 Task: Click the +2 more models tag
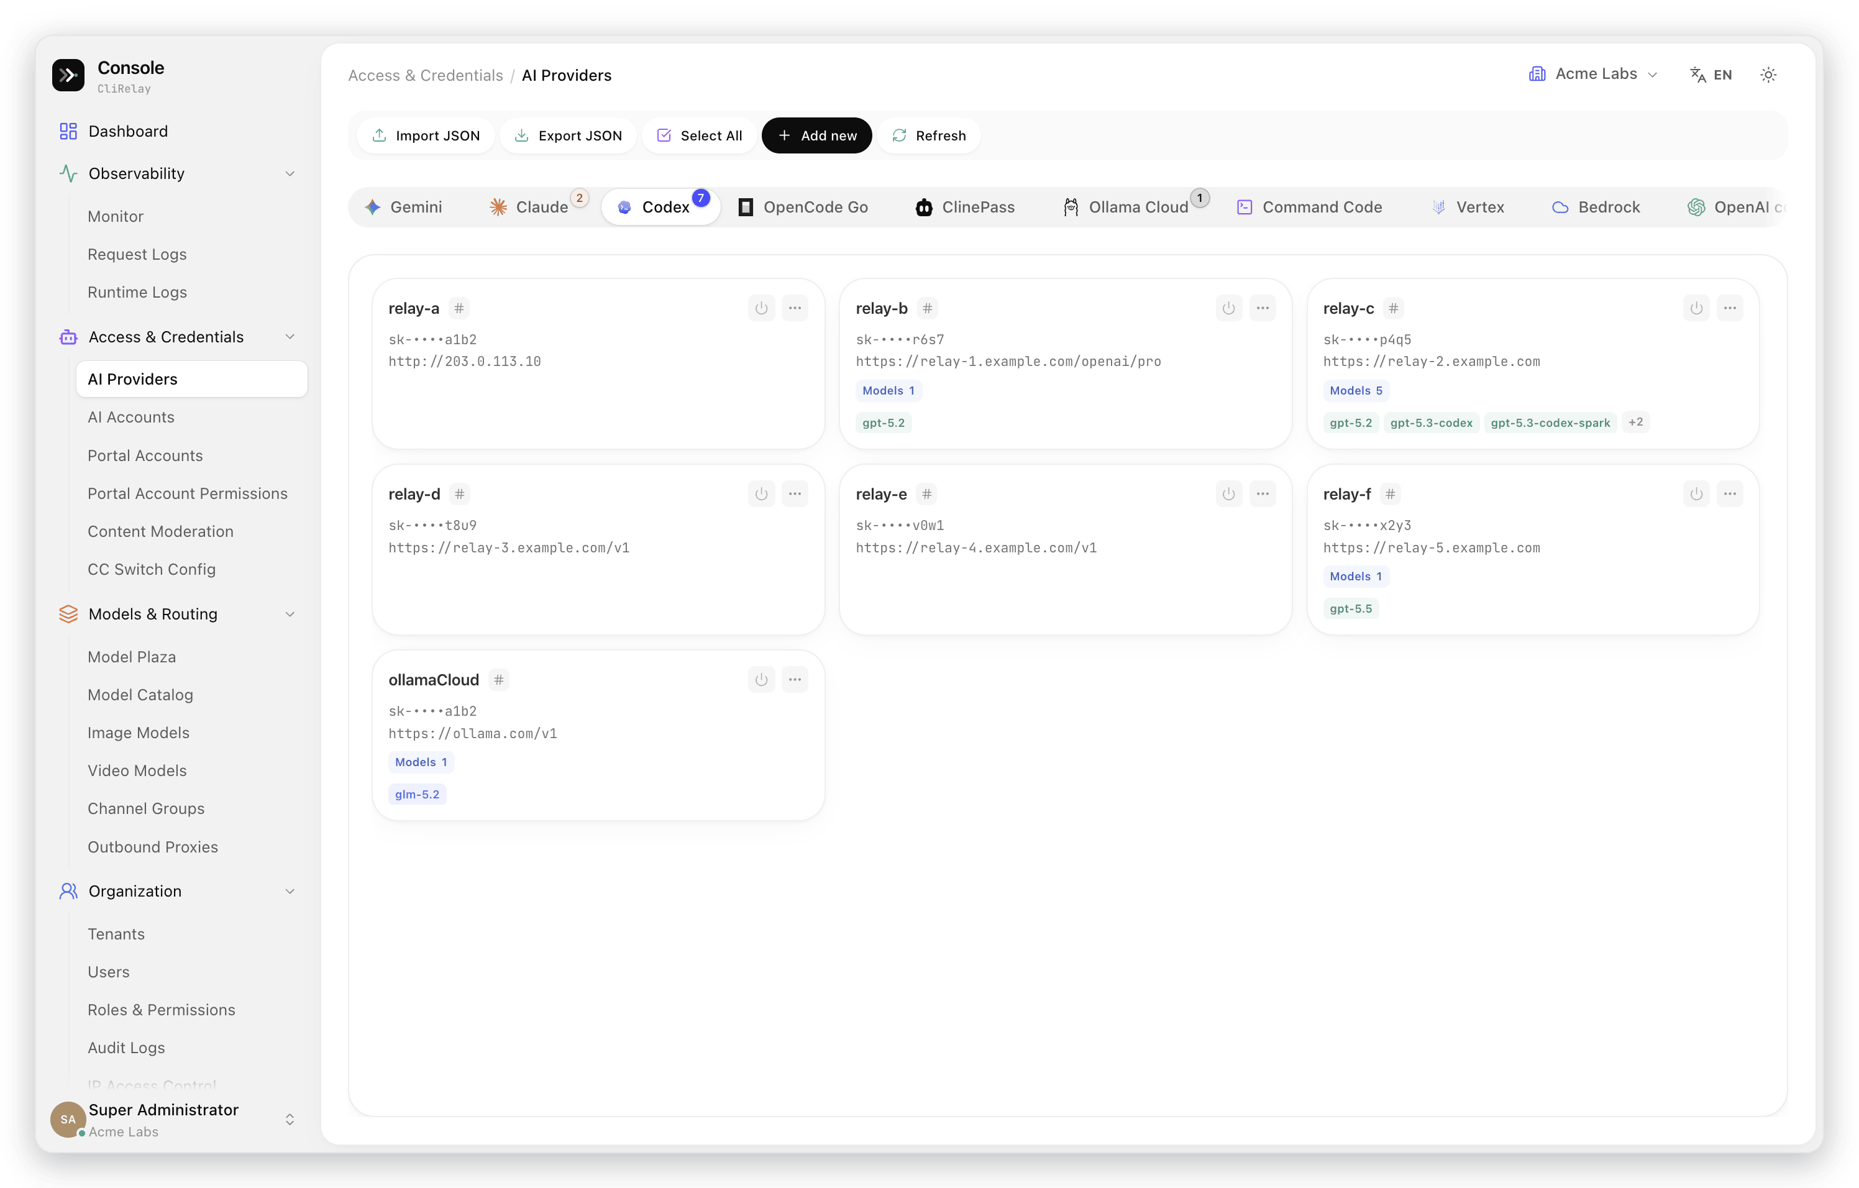[1635, 423]
